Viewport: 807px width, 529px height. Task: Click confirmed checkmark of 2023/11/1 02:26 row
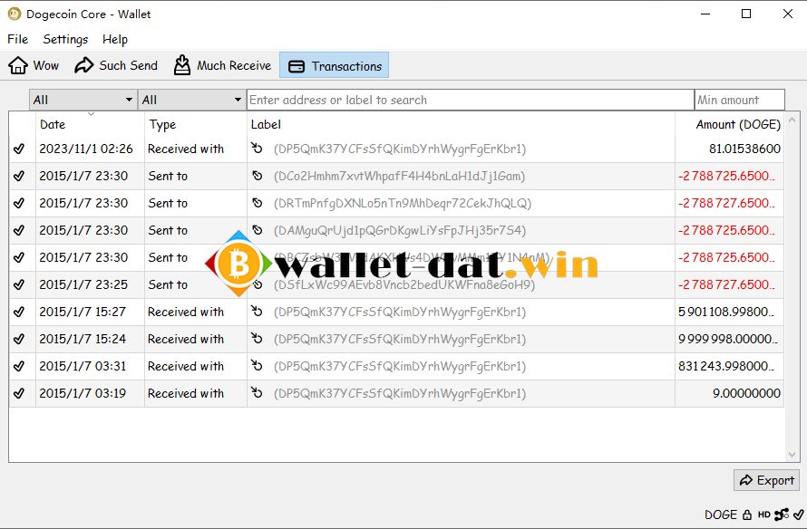tap(19, 149)
